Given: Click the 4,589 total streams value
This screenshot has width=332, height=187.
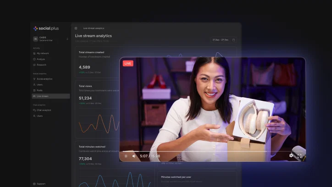Looking at the screenshot, I should [84, 67].
